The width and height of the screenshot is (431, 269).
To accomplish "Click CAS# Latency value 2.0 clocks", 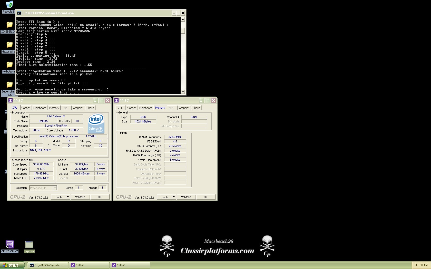I will click(175, 146).
